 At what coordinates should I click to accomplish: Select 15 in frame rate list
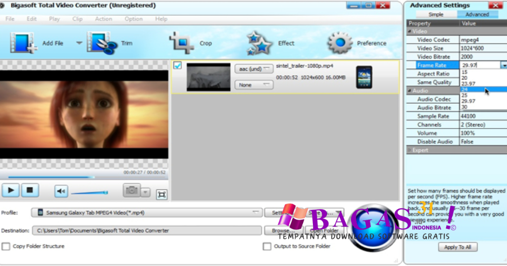point(483,72)
